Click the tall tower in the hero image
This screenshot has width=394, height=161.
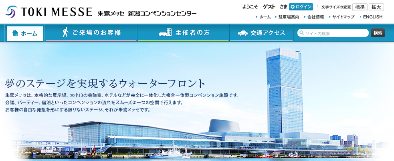(284, 92)
